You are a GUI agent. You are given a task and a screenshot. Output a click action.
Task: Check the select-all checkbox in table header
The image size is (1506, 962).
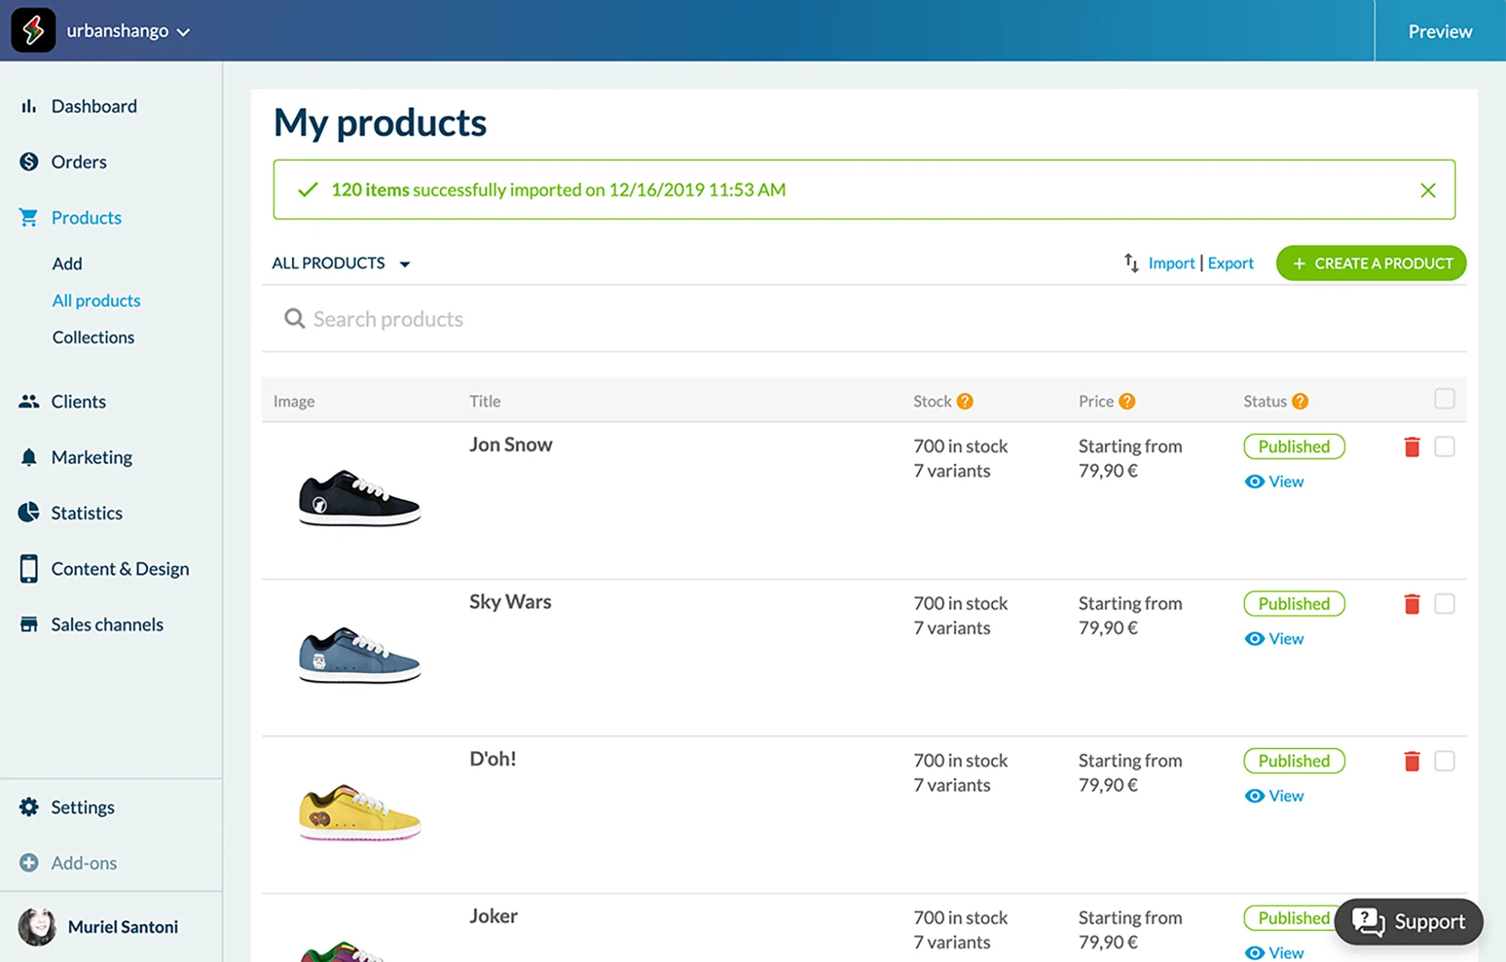click(1445, 399)
